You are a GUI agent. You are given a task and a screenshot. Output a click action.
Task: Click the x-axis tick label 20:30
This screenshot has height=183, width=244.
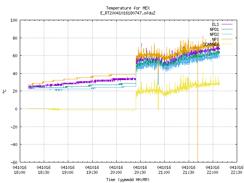coord(140,172)
